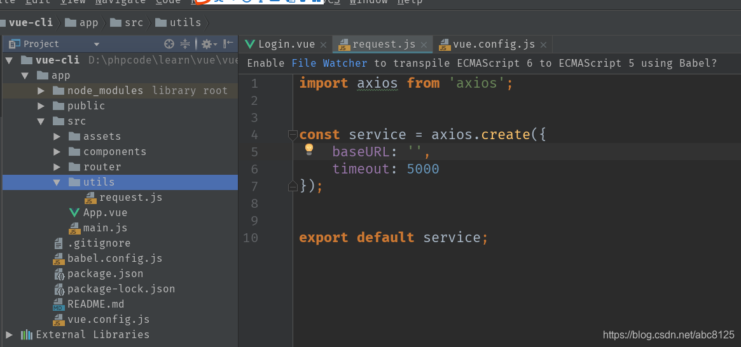
Task: Click the src folder icon in breadcrumb
Action: point(116,23)
